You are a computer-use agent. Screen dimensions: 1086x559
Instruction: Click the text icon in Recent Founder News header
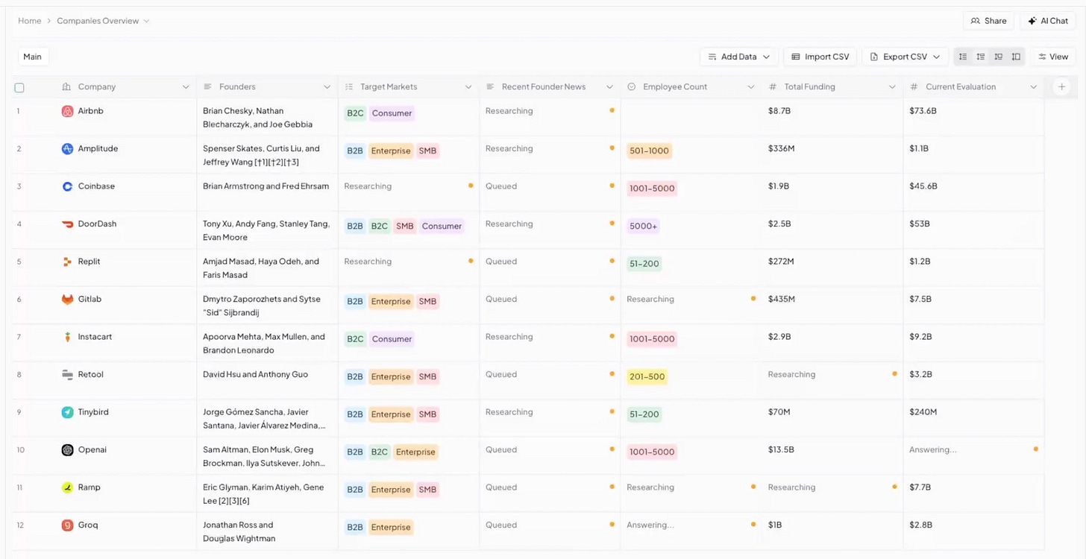pyautogui.click(x=490, y=87)
